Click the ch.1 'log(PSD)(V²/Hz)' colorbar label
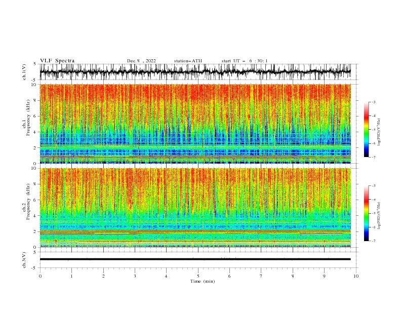 (x=379, y=132)
